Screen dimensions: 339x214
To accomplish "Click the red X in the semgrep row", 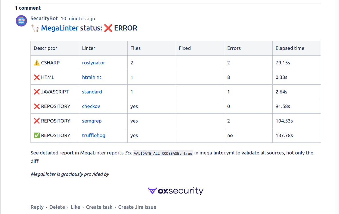I will (x=37, y=121).
